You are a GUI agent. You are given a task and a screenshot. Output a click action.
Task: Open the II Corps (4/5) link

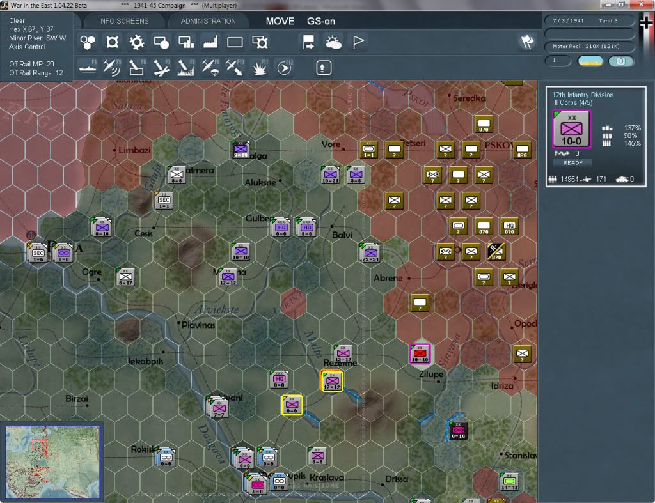coord(573,103)
